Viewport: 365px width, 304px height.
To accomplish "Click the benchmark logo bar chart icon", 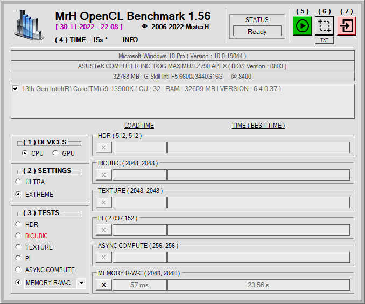I will pos(29,25).
